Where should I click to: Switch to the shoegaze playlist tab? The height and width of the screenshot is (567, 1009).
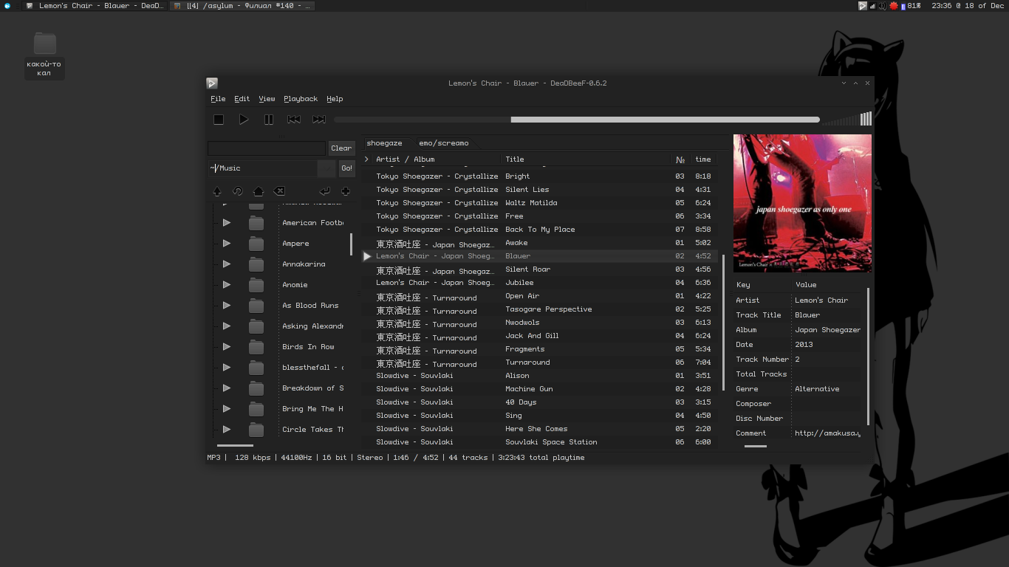pos(385,143)
